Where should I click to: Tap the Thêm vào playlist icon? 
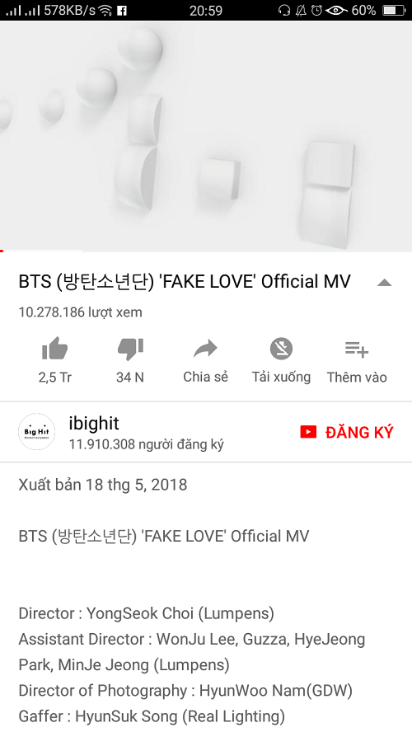[357, 349]
